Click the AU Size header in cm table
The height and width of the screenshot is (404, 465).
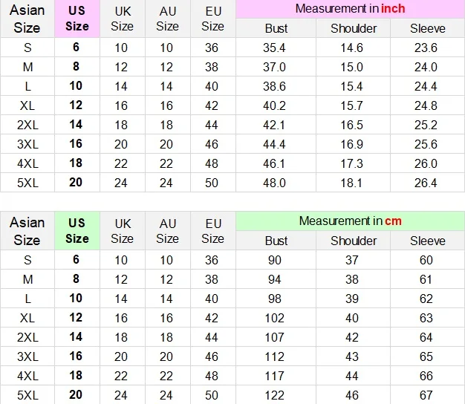(x=168, y=231)
